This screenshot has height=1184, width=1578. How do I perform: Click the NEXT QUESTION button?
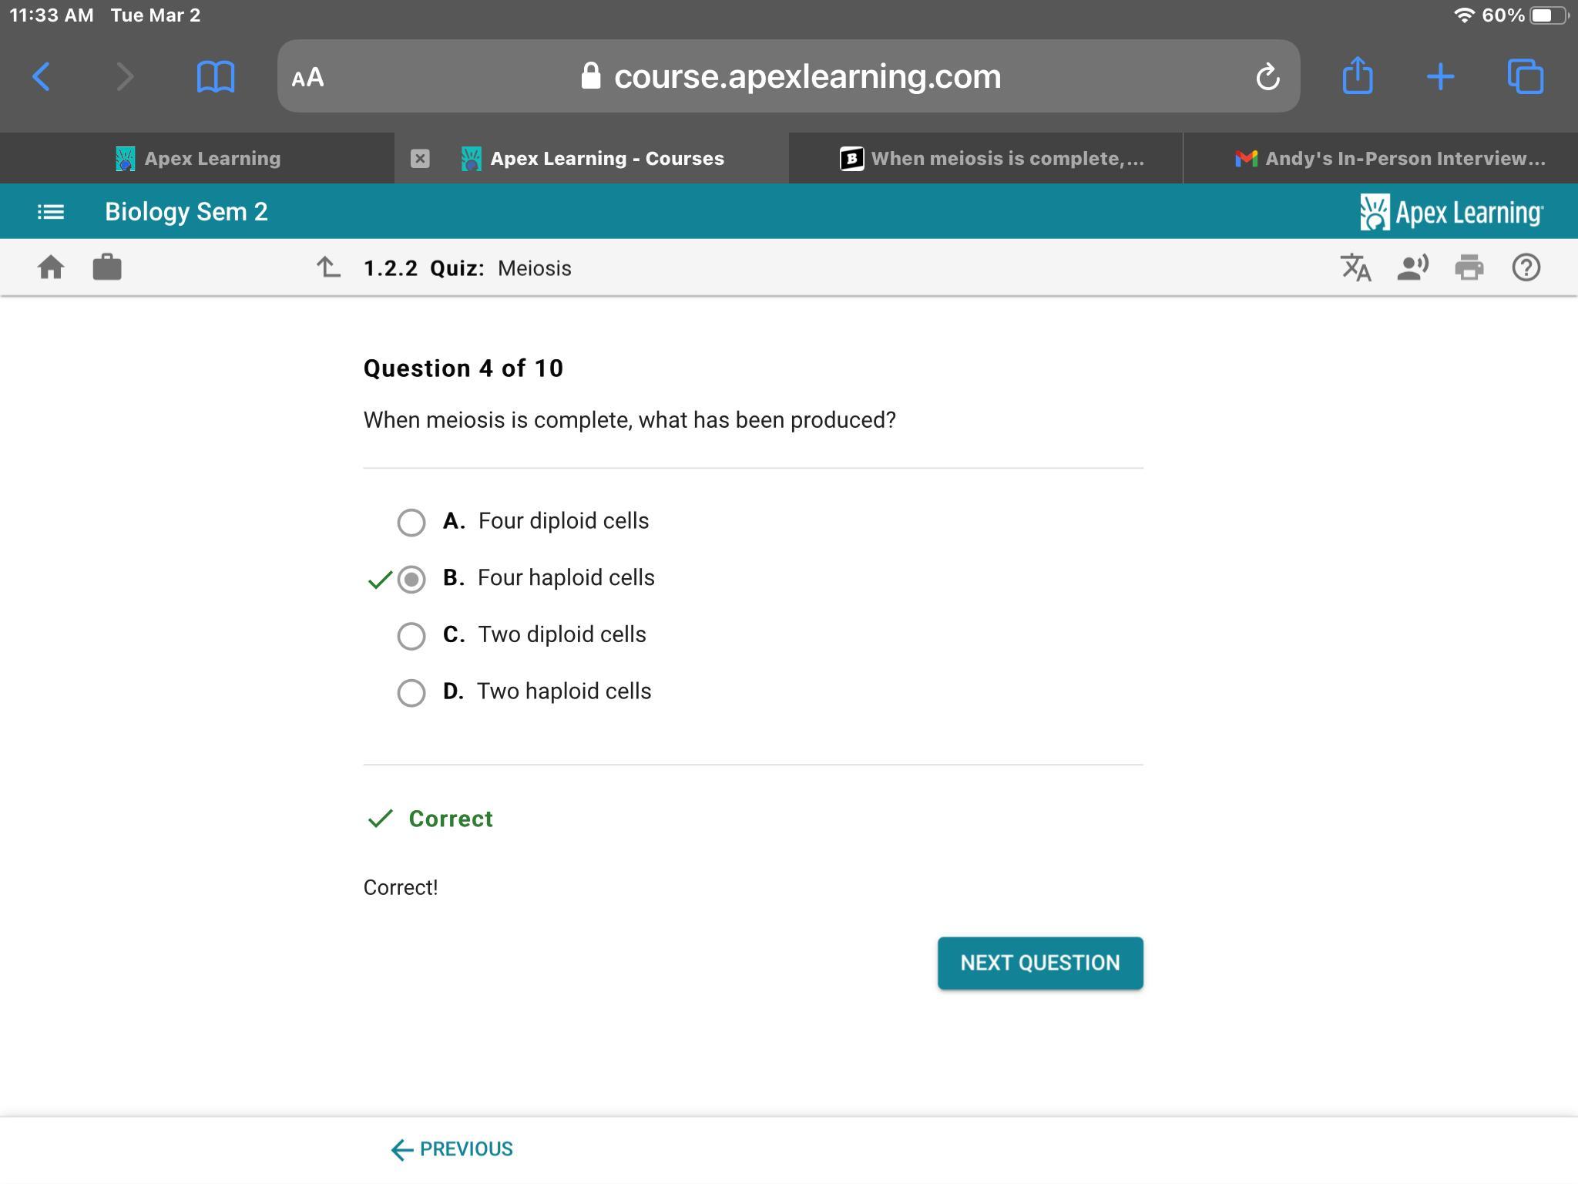click(x=1040, y=963)
